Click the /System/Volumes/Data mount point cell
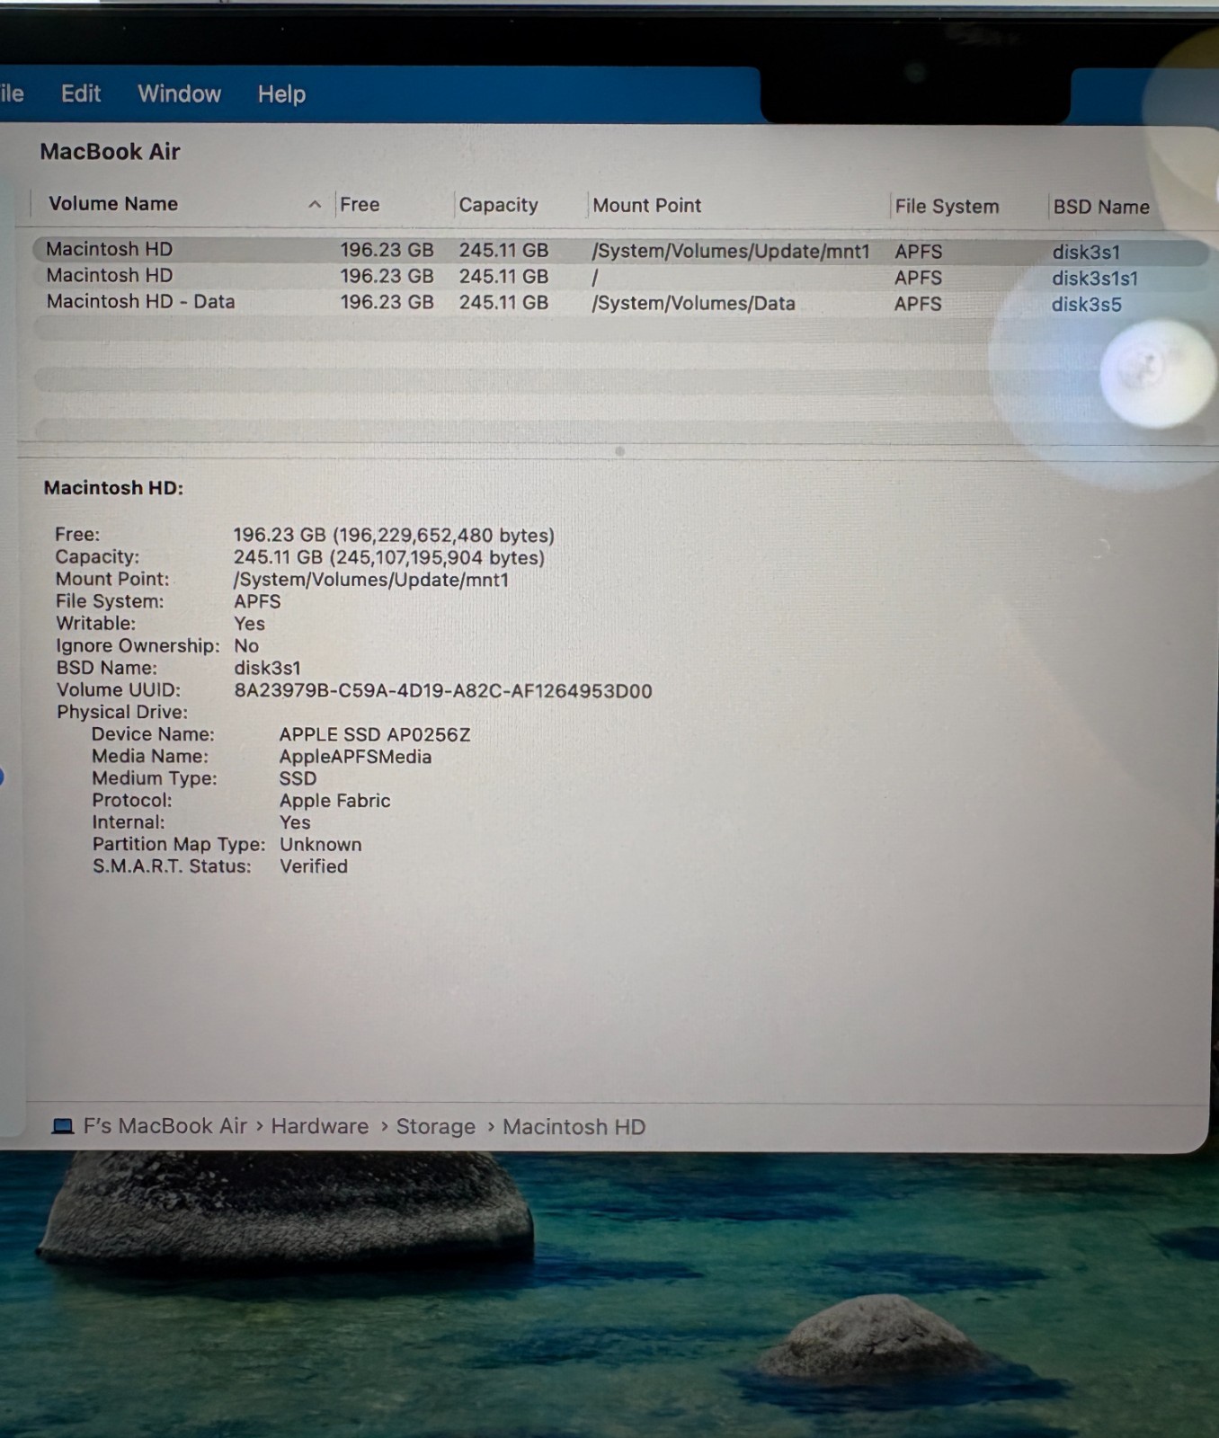1219x1438 pixels. point(693,304)
